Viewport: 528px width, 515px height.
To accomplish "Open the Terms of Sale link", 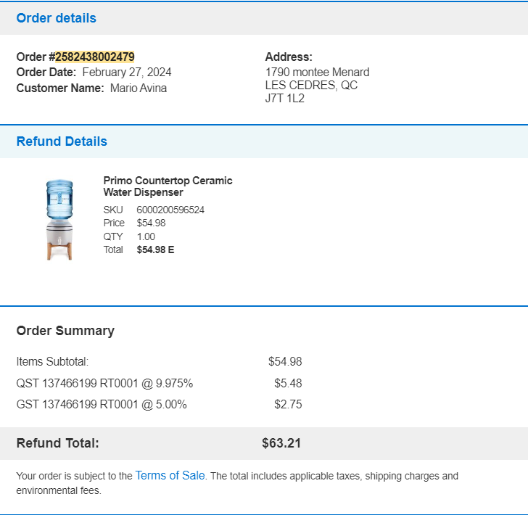I will 170,475.
